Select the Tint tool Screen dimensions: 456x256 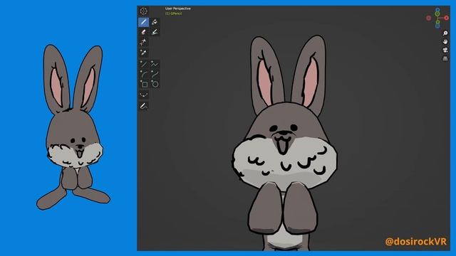[155, 32]
